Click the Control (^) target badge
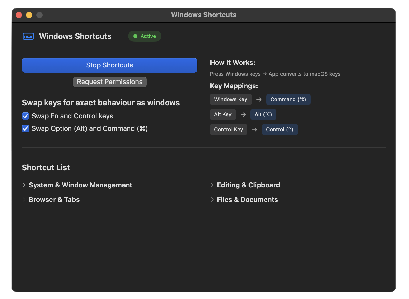The image size is (409, 299). click(279, 130)
